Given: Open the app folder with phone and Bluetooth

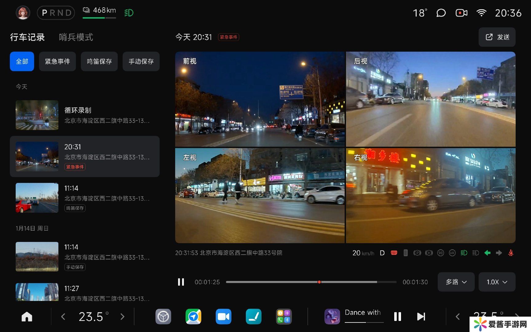Looking at the screenshot, I should coord(284,316).
